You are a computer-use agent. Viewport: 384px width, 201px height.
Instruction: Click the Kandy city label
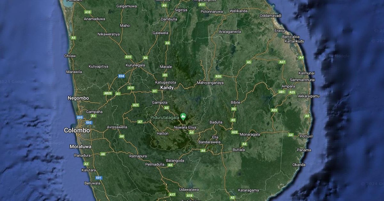pos(167,87)
